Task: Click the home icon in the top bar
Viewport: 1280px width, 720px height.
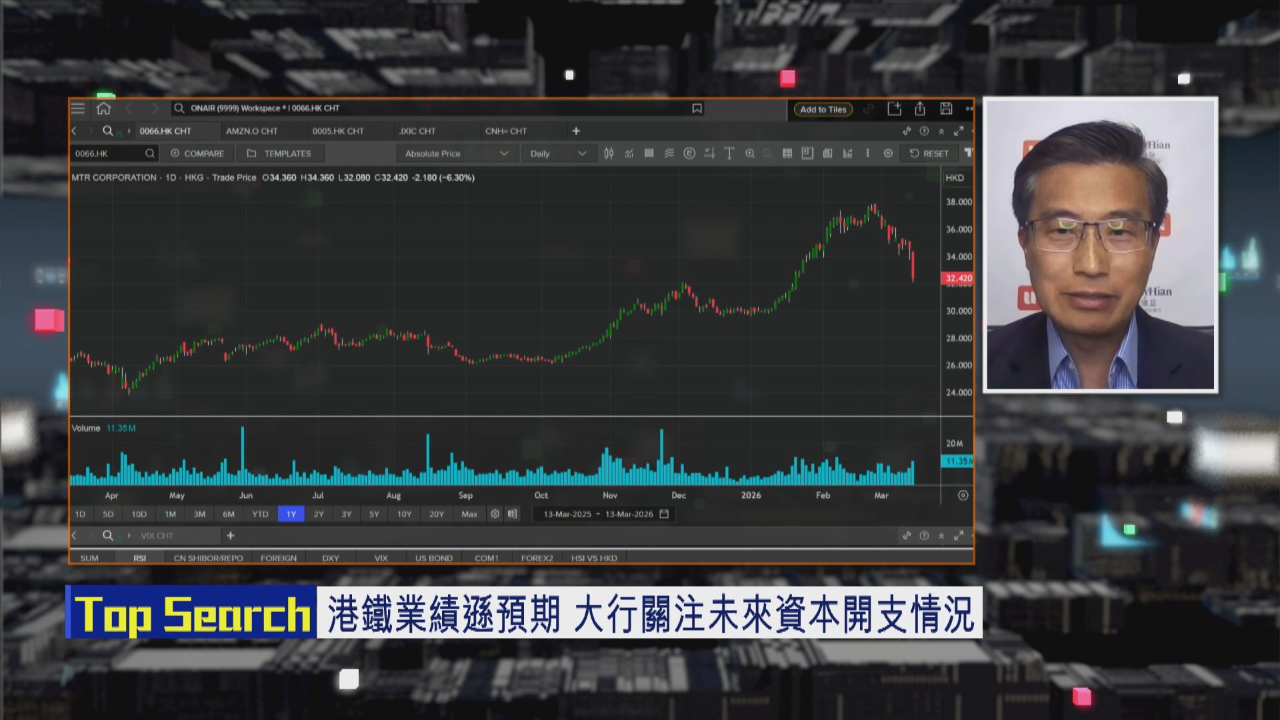Action: pyautogui.click(x=102, y=108)
